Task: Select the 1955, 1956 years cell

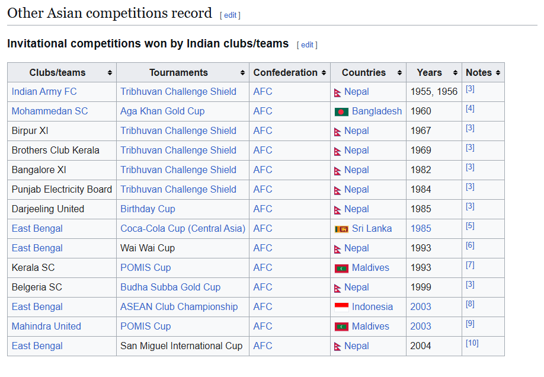Action: pyautogui.click(x=434, y=92)
